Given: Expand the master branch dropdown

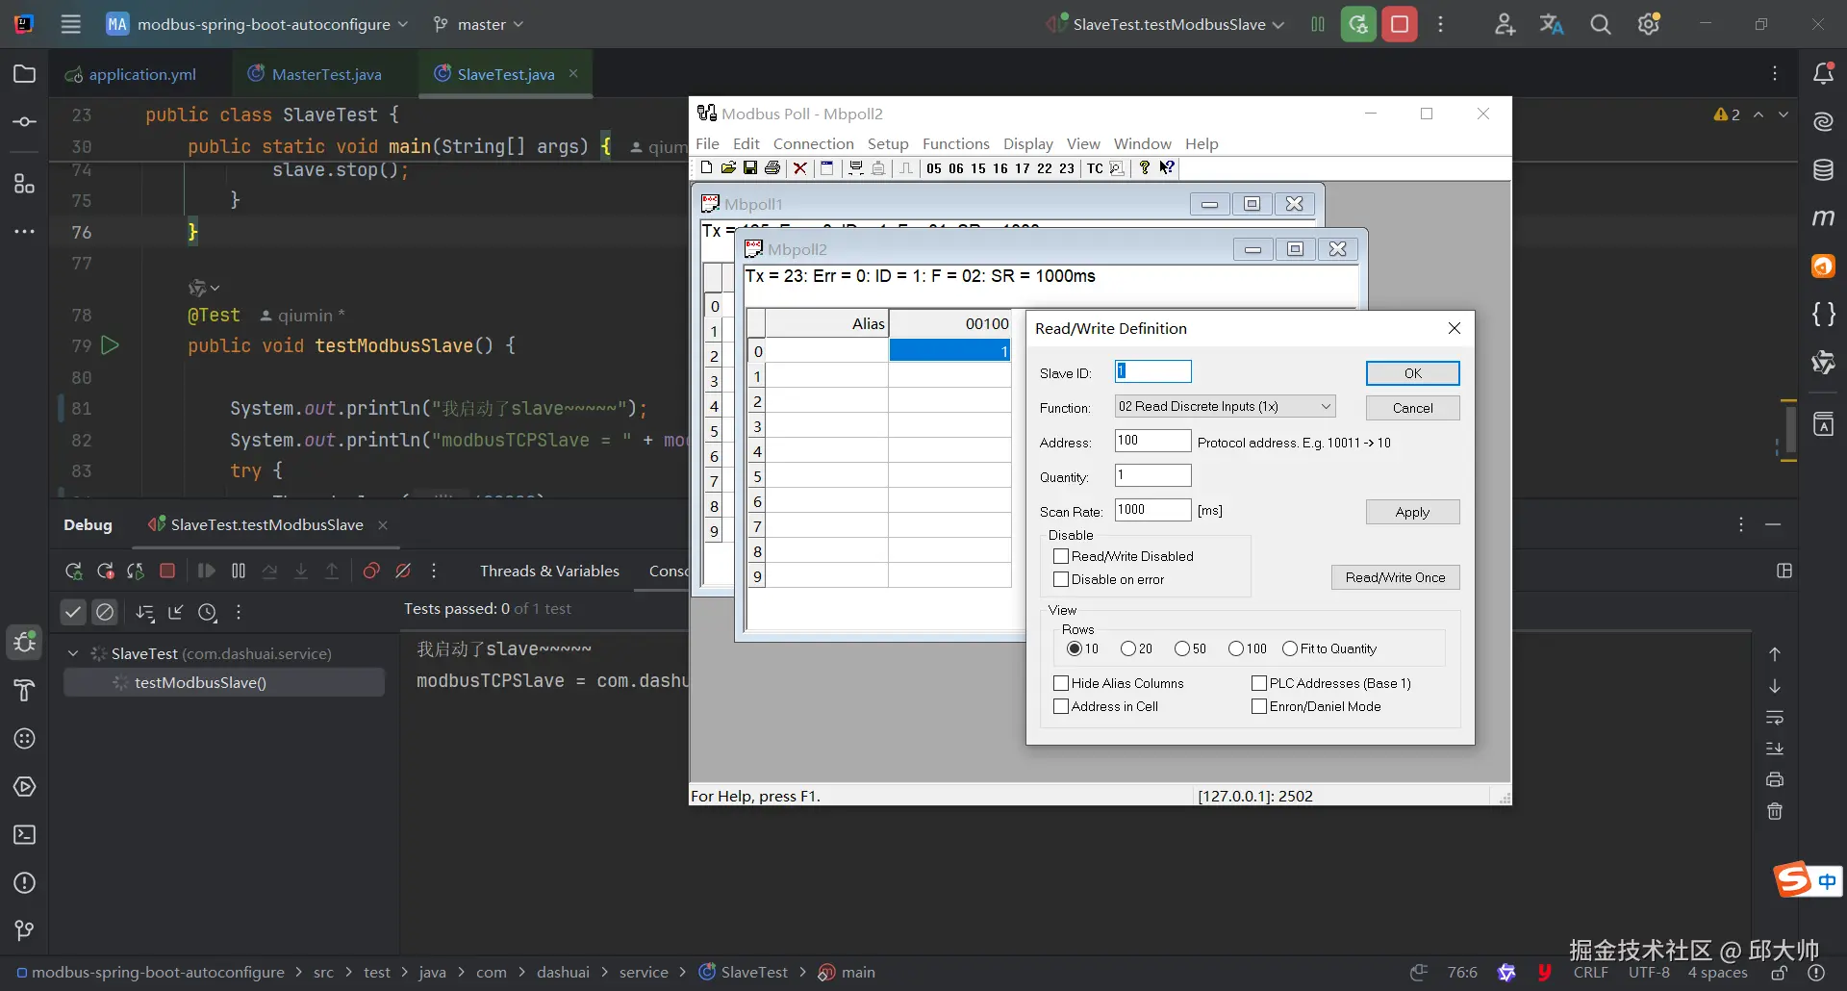Looking at the screenshot, I should [479, 24].
